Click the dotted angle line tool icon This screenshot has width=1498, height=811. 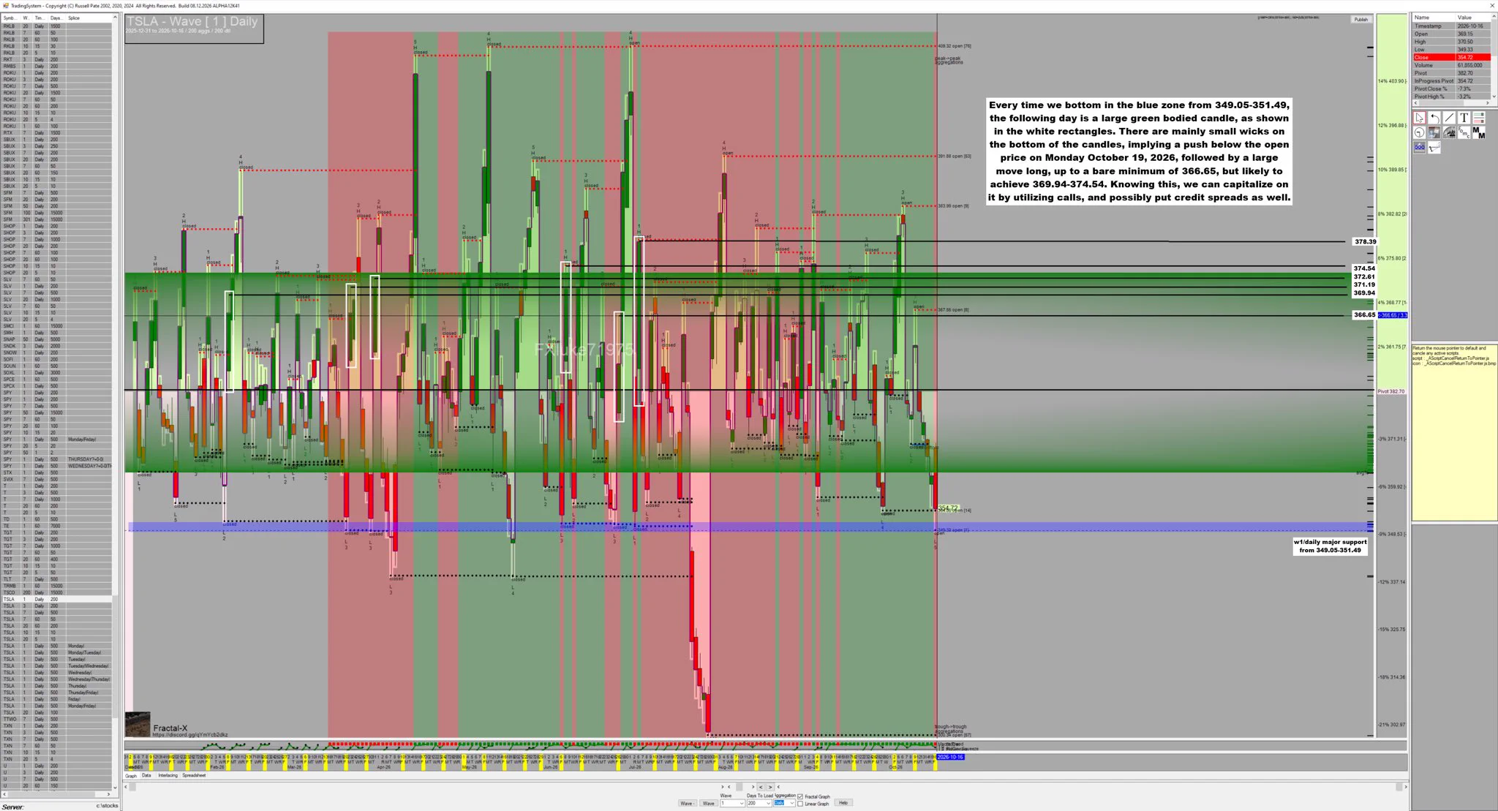tap(1434, 148)
